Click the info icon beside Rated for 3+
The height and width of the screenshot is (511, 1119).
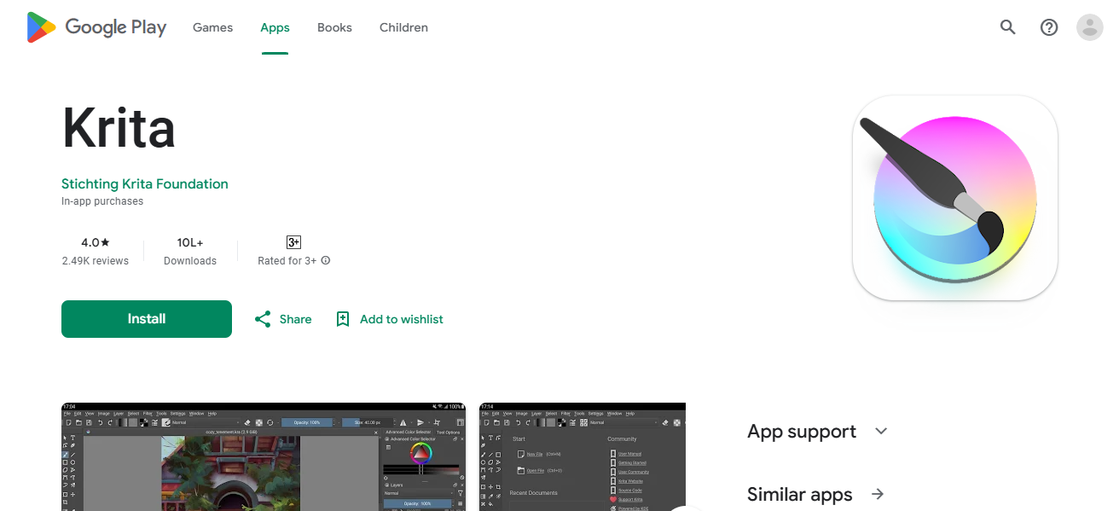pyautogui.click(x=326, y=261)
